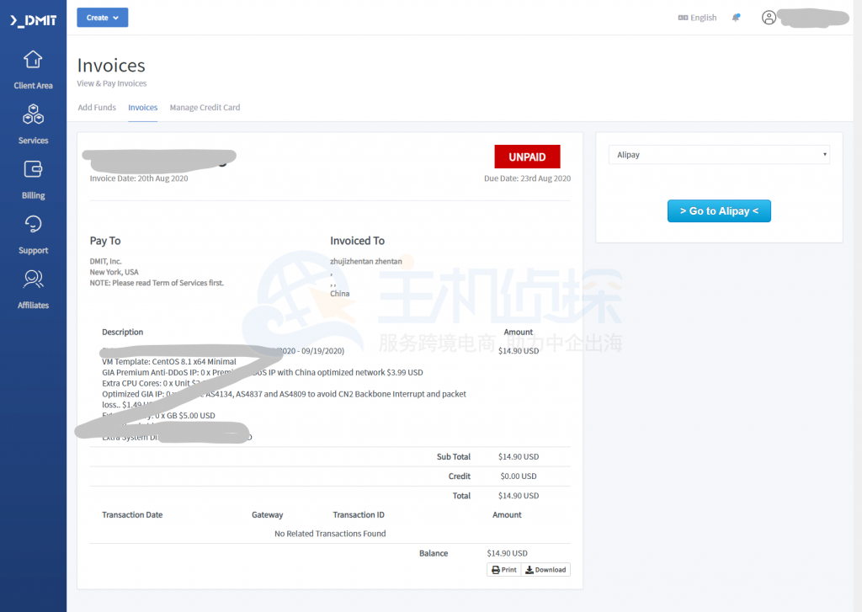Viewport: 862px width, 612px height.
Task: Click the zhujizhentan zhentan name
Action: (x=365, y=261)
